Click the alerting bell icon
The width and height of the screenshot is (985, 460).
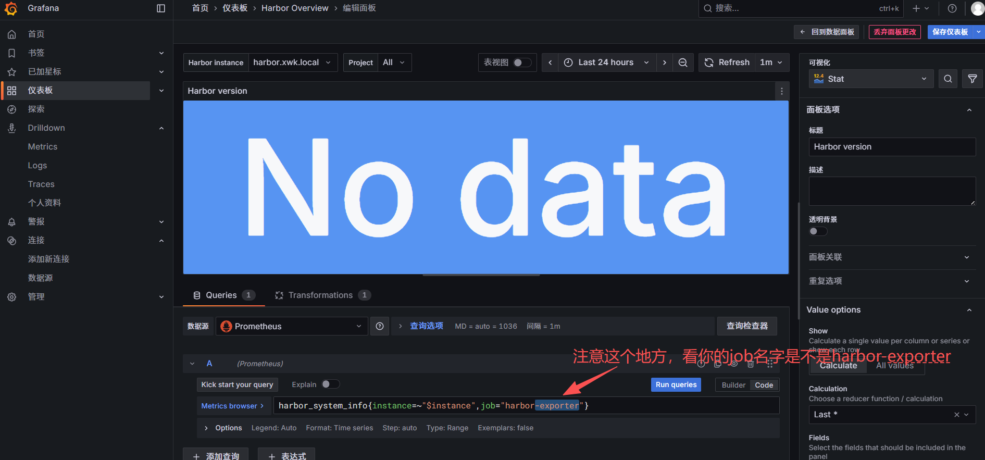click(x=12, y=221)
